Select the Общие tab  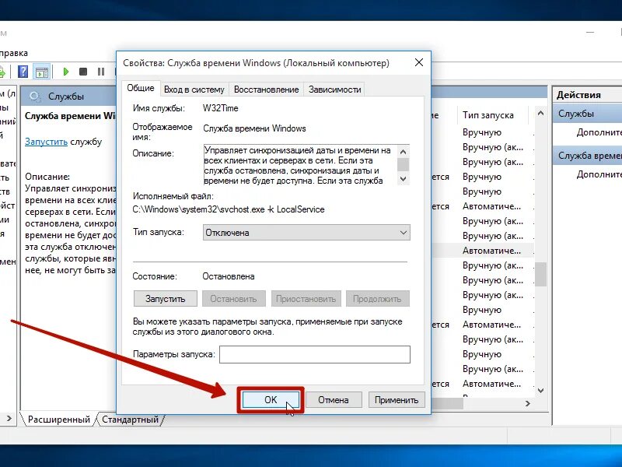pyautogui.click(x=141, y=88)
